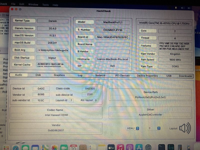Click the Kernel Type label button
The width and height of the screenshot is (200, 150).
coord(24,21)
